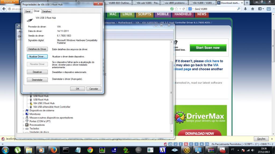Open the Start menu orb
This screenshot has width=275, height=154.
5,150
